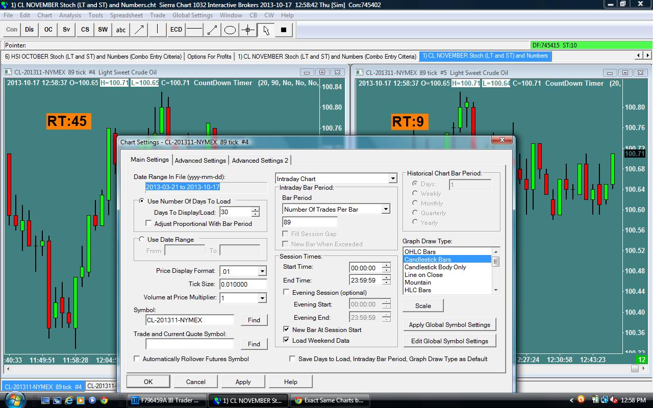This screenshot has width=653, height=408.
Task: Click the OC toolbar button
Action: click(x=48, y=30)
